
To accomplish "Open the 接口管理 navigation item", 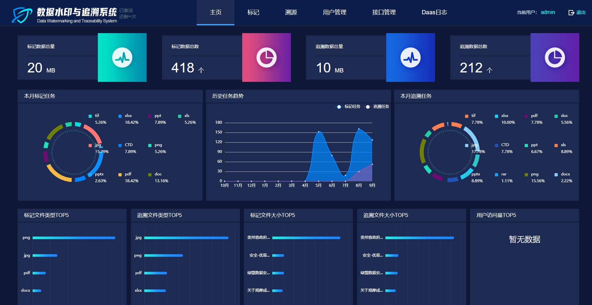I will [x=384, y=12].
